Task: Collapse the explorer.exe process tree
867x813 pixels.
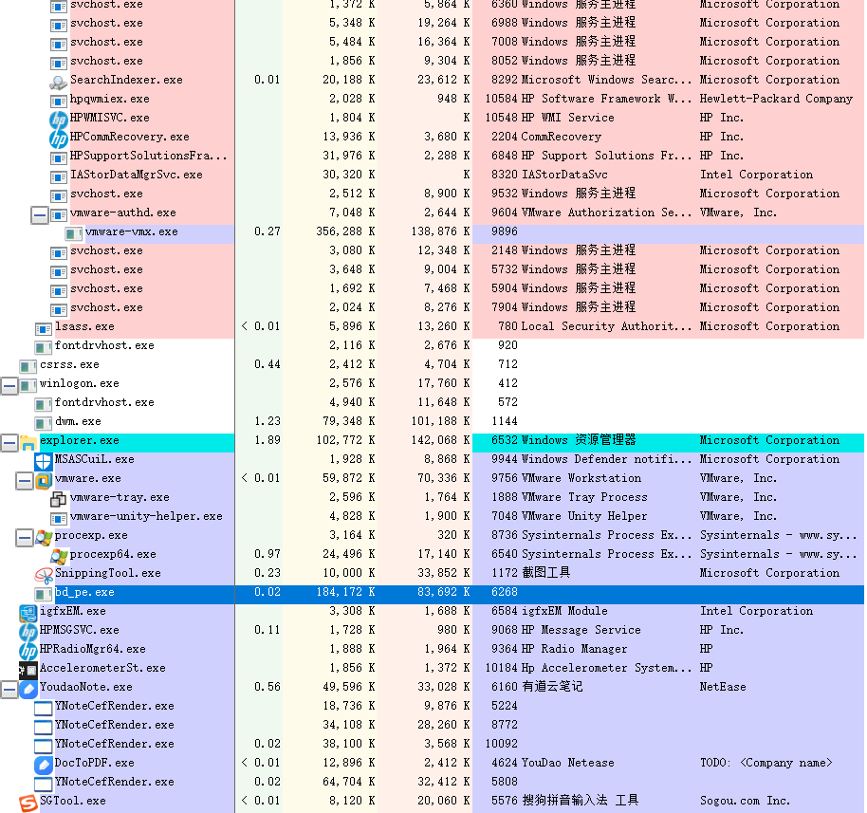Action: (9, 442)
